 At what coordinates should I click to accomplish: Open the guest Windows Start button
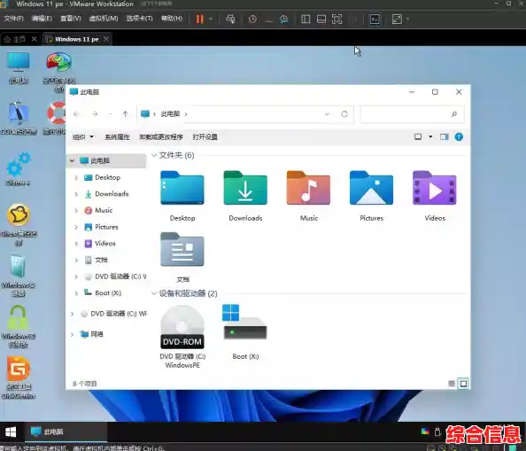click(x=12, y=432)
